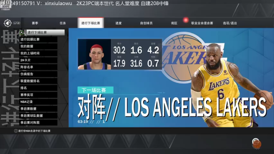
Task: Select 进行回顾比赛 menu entry
Action: pyautogui.click(x=38, y=39)
